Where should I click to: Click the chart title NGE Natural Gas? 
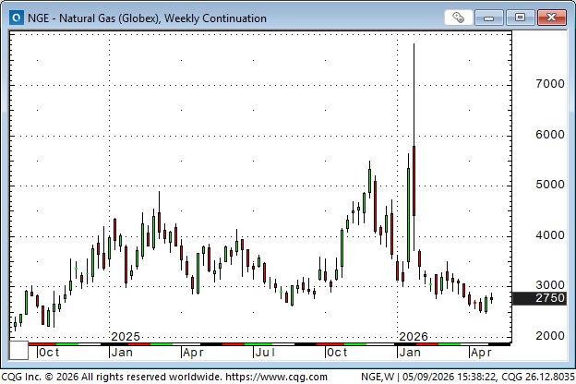click(147, 18)
